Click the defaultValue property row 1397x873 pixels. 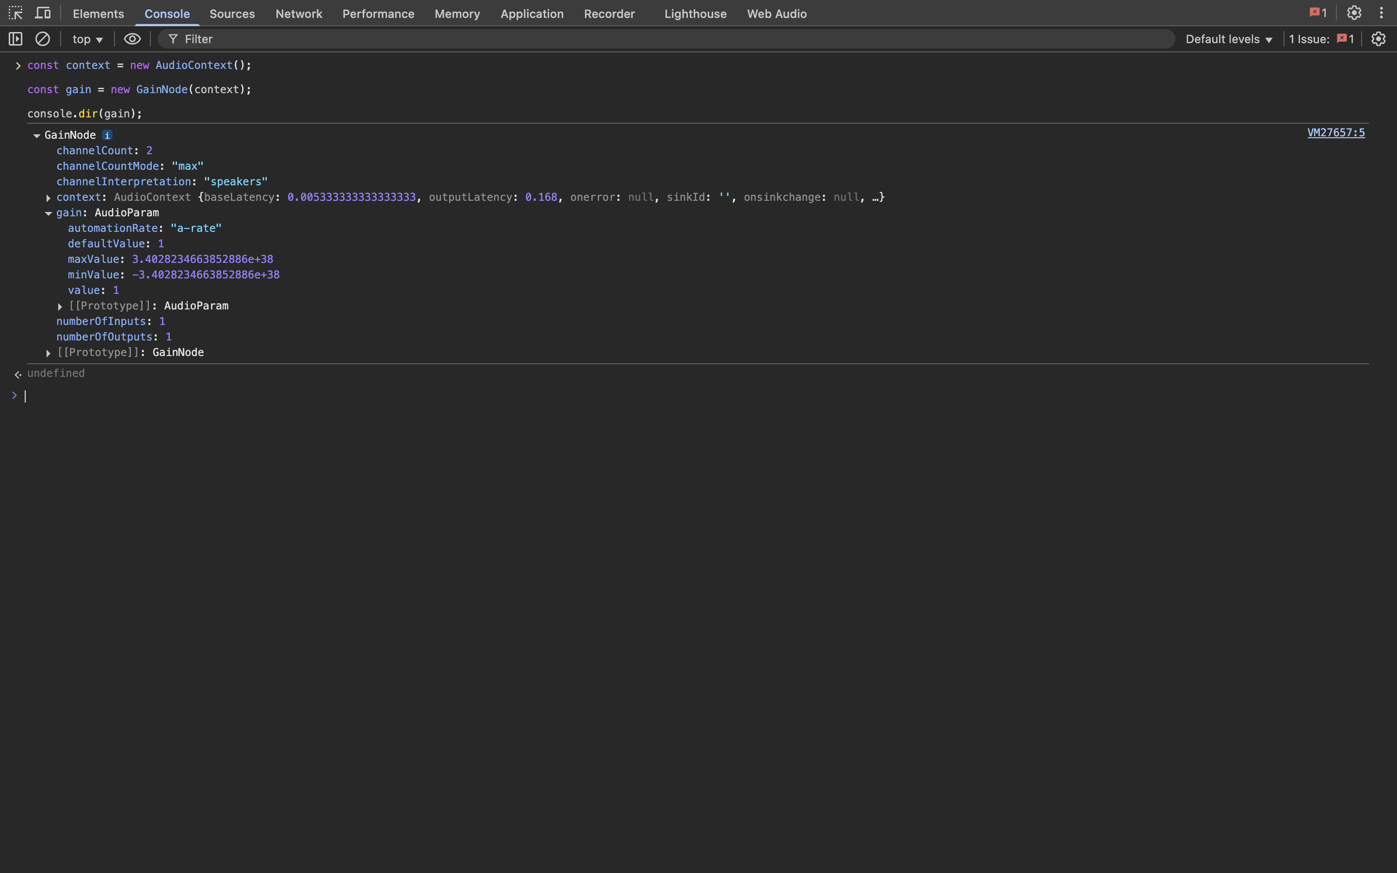pos(115,243)
